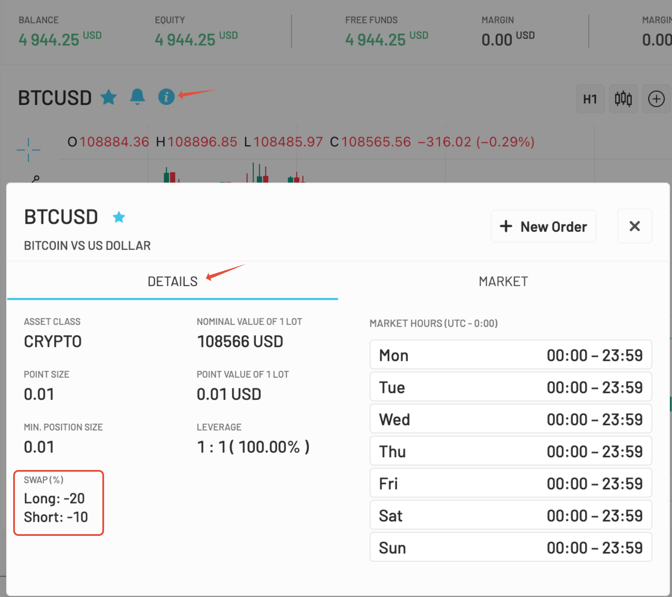Change chart type with candlestick icon

[623, 99]
